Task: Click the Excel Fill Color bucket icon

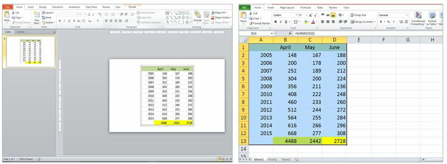Action: (306, 22)
